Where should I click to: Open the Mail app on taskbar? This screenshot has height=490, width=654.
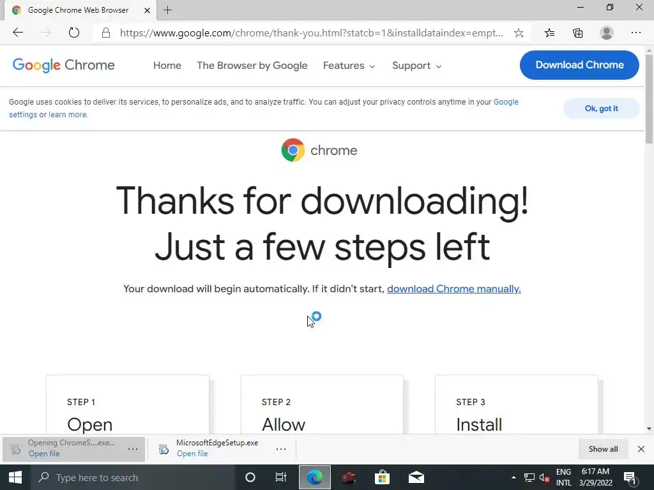click(416, 477)
